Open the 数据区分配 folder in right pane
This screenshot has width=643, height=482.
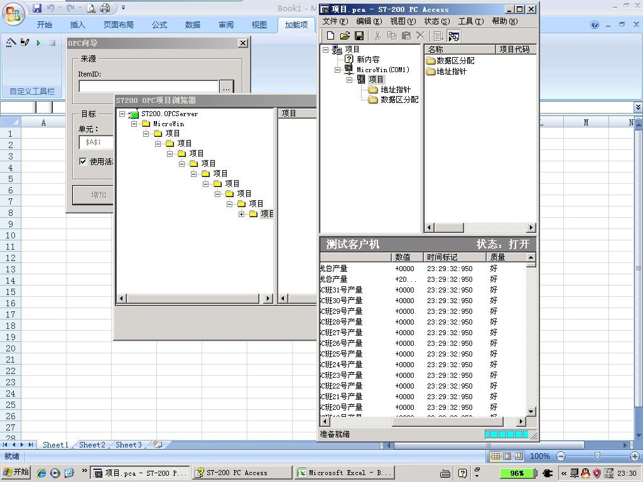point(450,61)
